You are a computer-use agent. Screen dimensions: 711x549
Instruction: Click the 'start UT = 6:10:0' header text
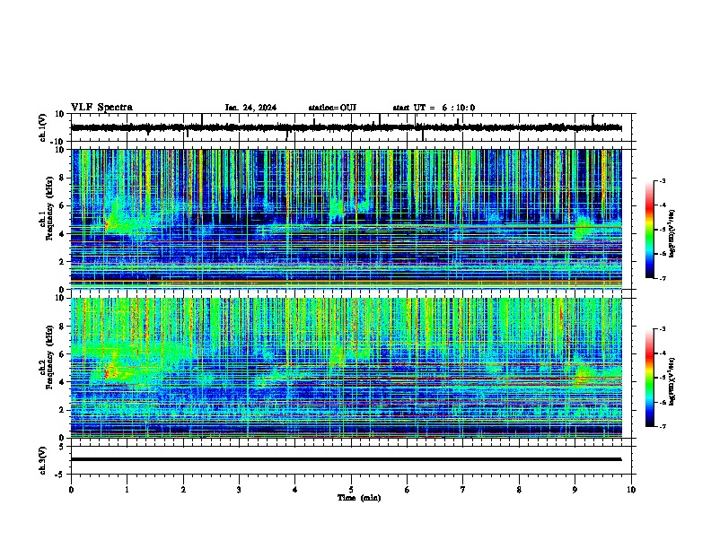[434, 108]
